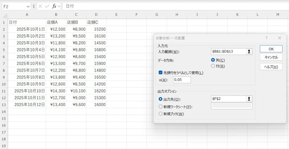Expand the formula bar chevron dropdown
The height and width of the screenshot is (149, 289).
pyautogui.click(x=59, y=6)
